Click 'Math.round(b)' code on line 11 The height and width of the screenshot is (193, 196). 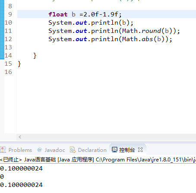coord(147,31)
